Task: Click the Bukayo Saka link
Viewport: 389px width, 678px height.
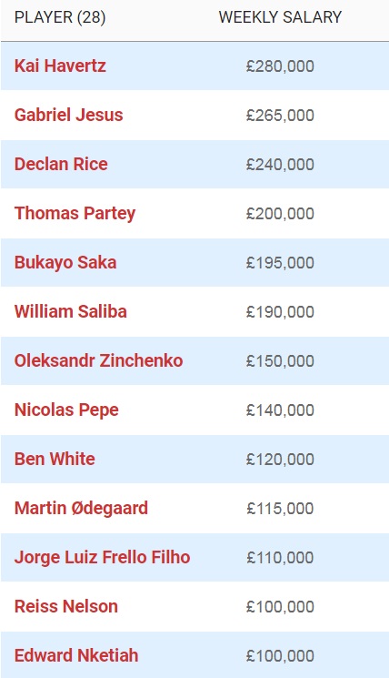Action: [x=65, y=263]
